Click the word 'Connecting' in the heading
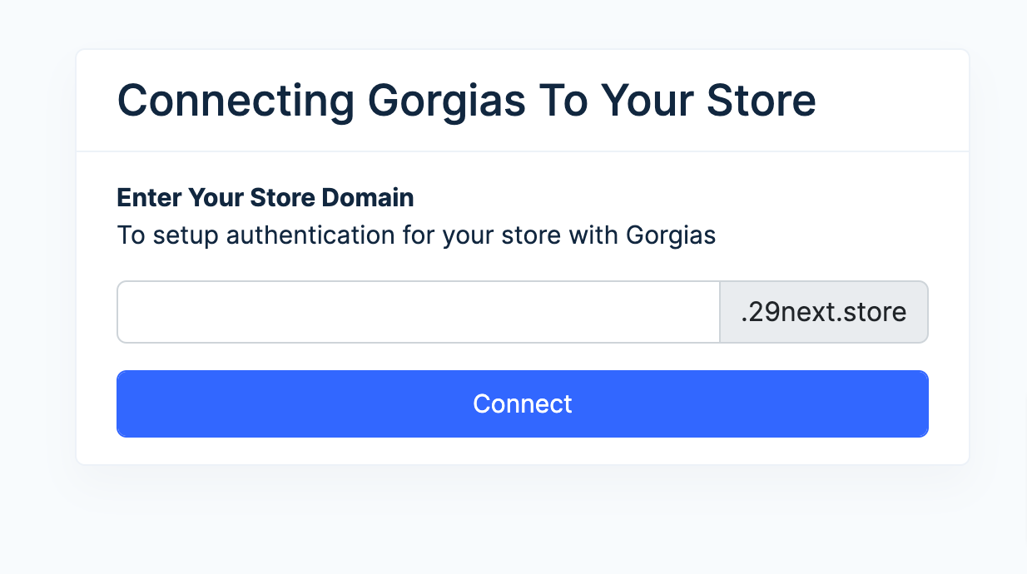This screenshot has width=1027, height=574. [x=236, y=101]
